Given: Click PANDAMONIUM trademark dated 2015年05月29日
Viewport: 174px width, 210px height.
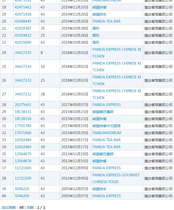Looking at the screenshot, I should click(x=107, y=133).
